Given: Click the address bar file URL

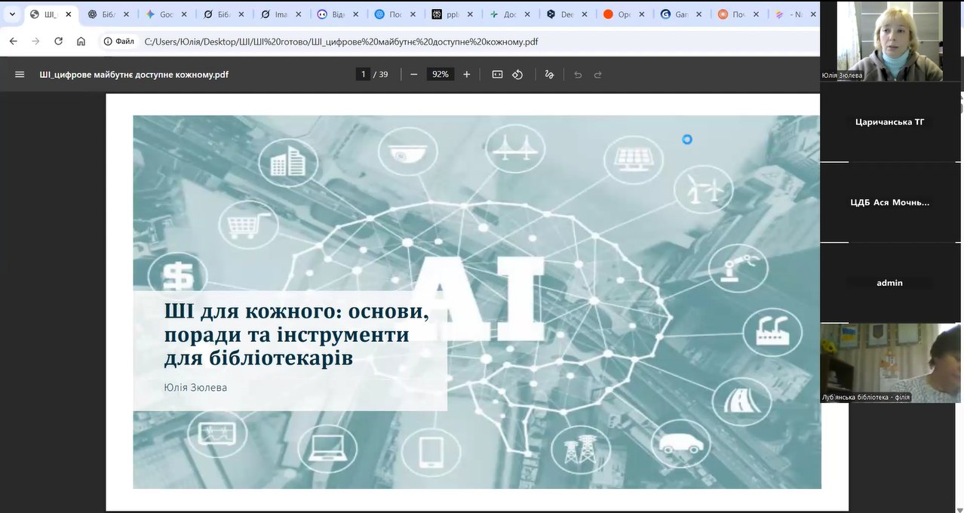Looking at the screenshot, I should click(341, 41).
